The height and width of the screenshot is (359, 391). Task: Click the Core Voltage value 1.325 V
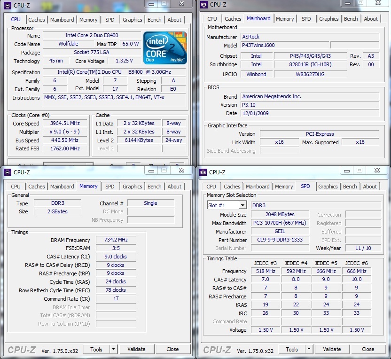coord(124,61)
